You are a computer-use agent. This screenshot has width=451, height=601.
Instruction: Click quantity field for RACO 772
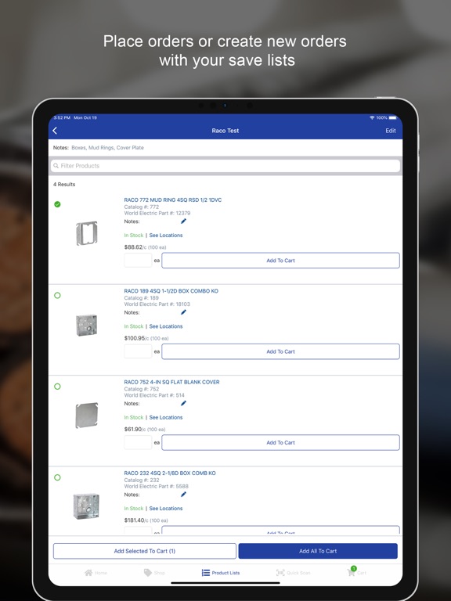(138, 261)
